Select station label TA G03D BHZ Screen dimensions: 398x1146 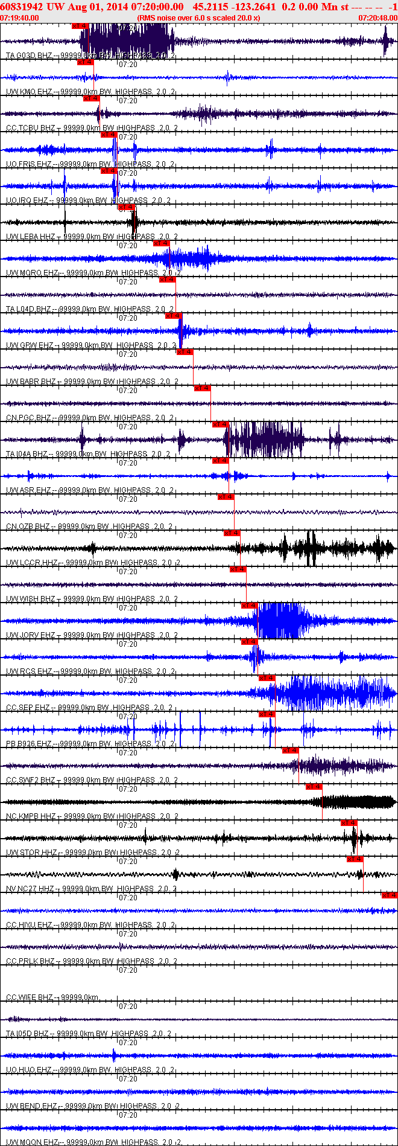pyautogui.click(x=29, y=56)
